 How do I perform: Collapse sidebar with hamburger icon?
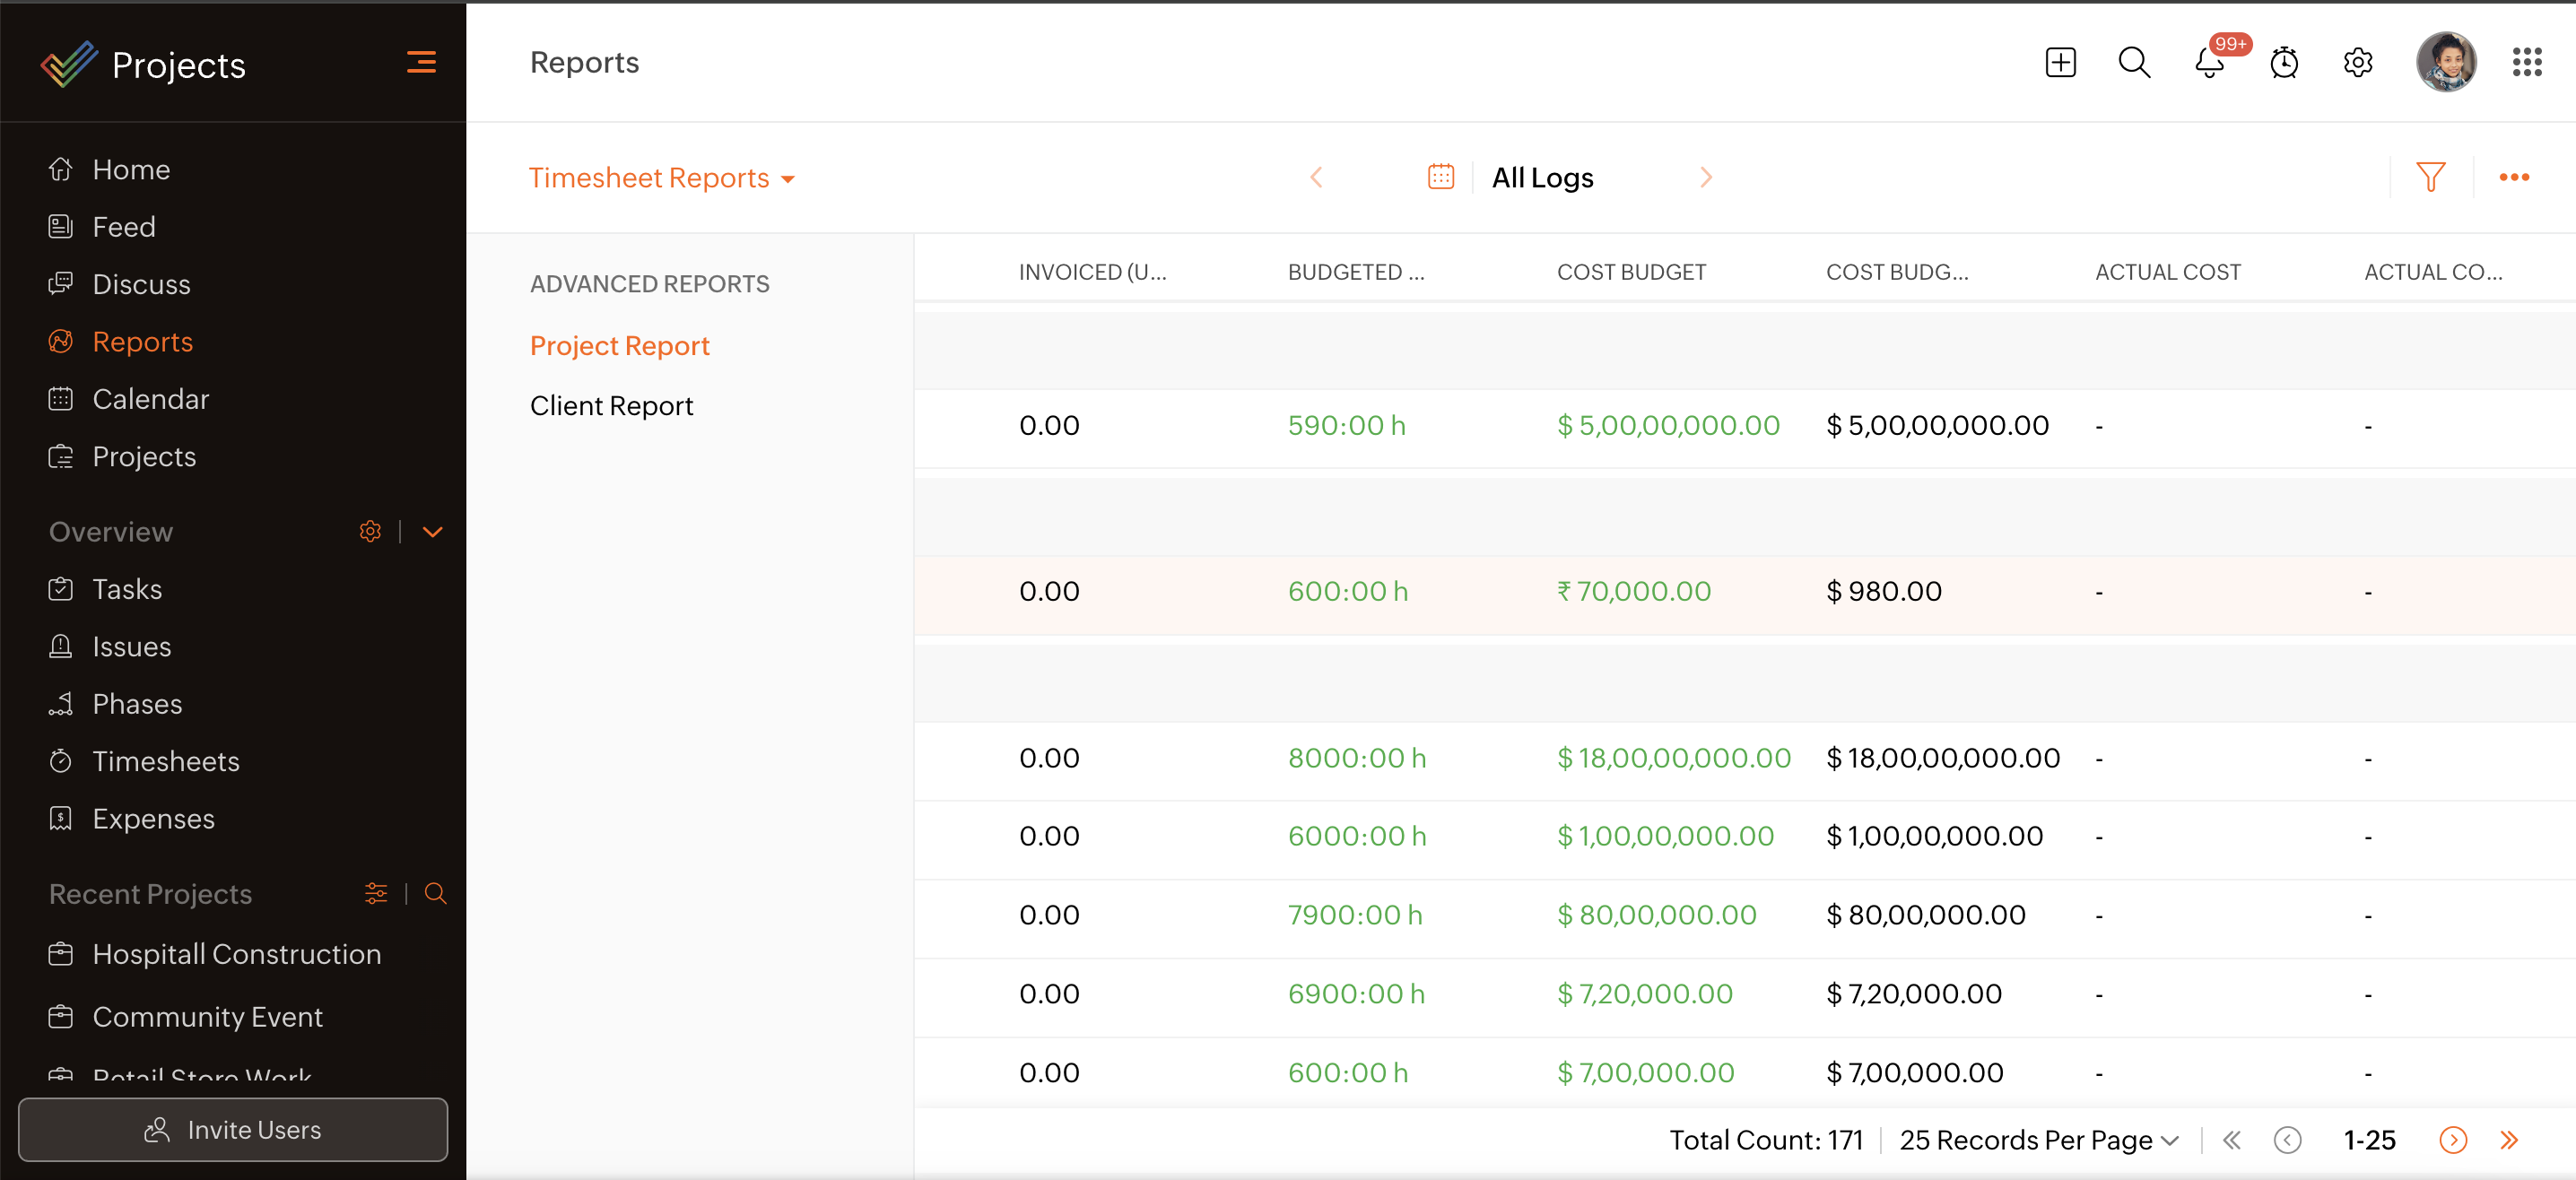pos(421,62)
